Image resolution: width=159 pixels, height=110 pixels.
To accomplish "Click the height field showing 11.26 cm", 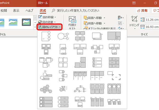I will pos(152,20).
